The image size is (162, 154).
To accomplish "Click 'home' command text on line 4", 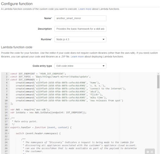I will 94,83.
